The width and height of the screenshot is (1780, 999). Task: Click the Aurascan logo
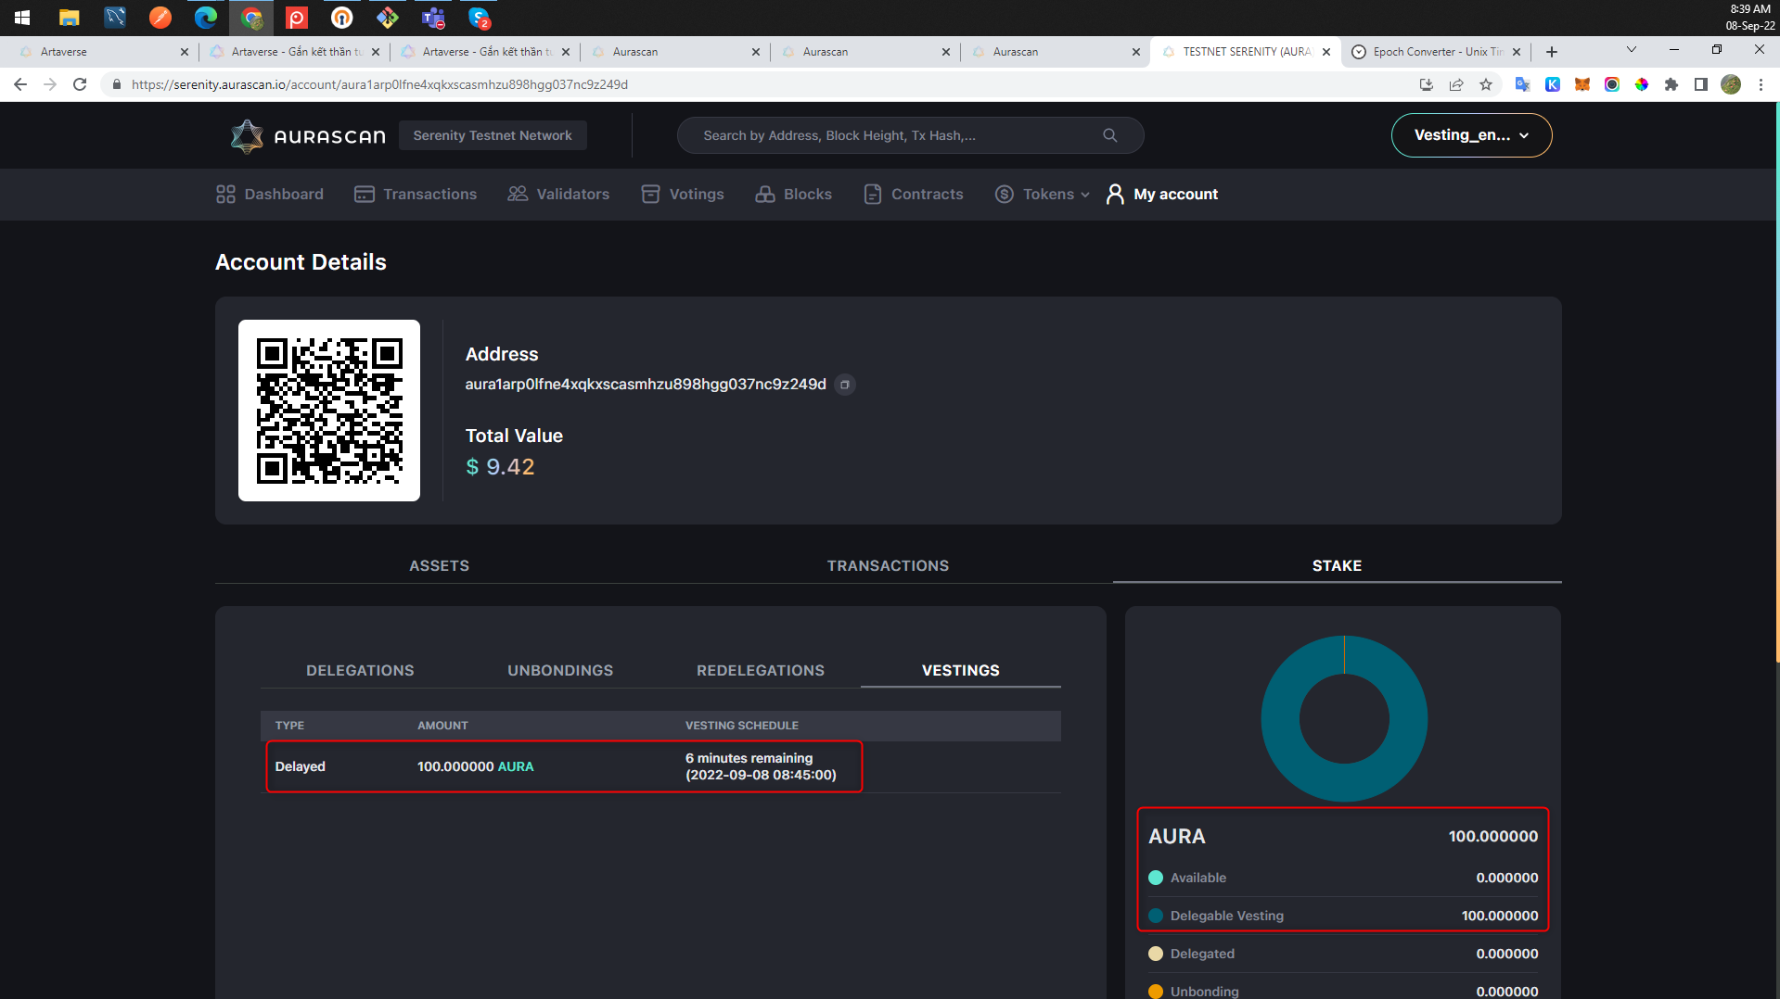(306, 135)
